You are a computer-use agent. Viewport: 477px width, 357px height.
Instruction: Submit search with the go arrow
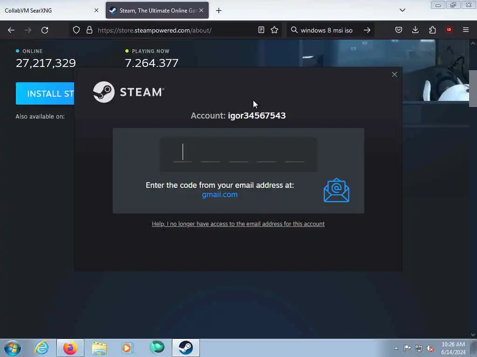(367, 30)
